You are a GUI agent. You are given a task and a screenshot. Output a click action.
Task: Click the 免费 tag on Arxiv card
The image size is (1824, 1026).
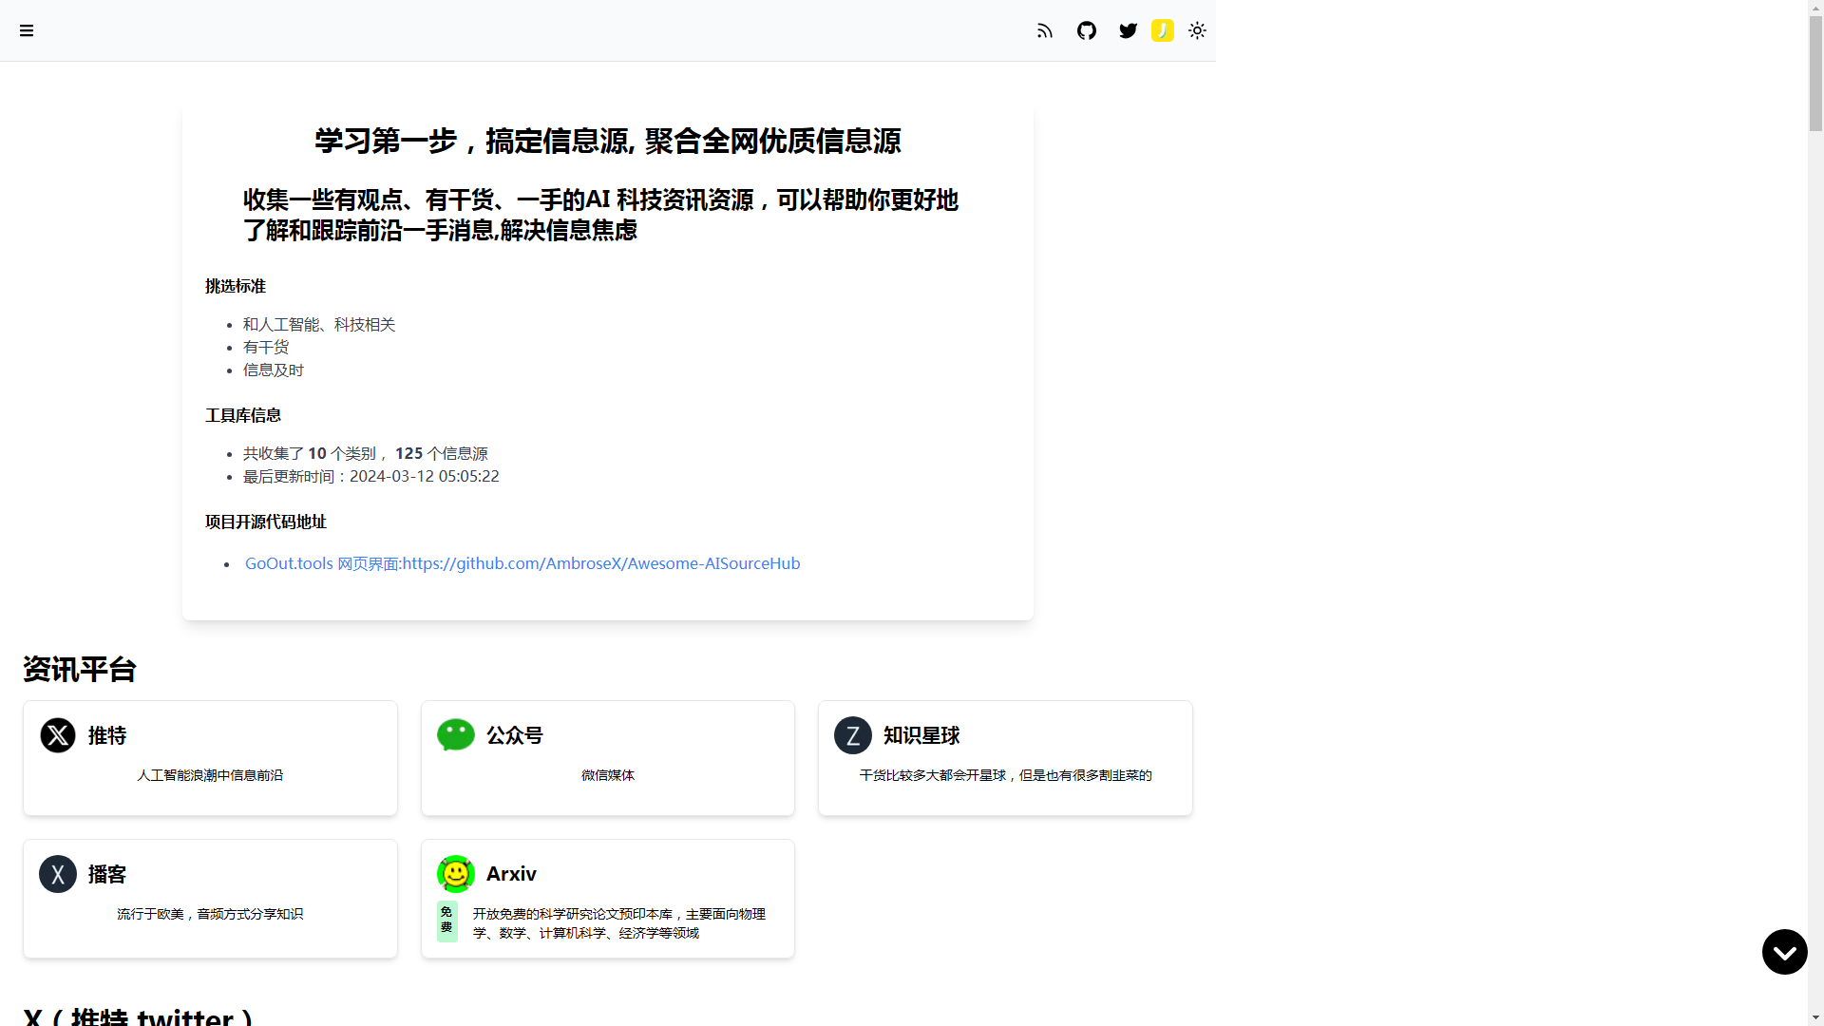click(x=446, y=921)
